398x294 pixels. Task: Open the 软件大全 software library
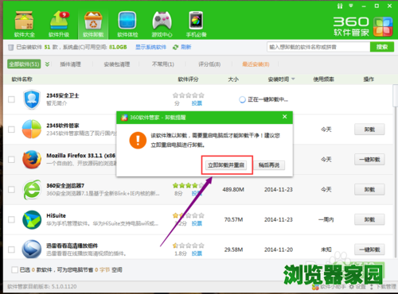[24, 25]
